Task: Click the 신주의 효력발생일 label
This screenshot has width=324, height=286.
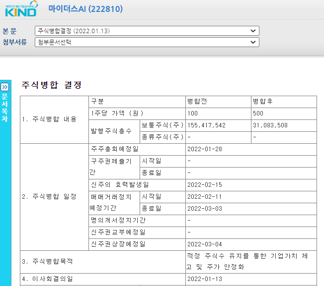Action: coord(120,184)
